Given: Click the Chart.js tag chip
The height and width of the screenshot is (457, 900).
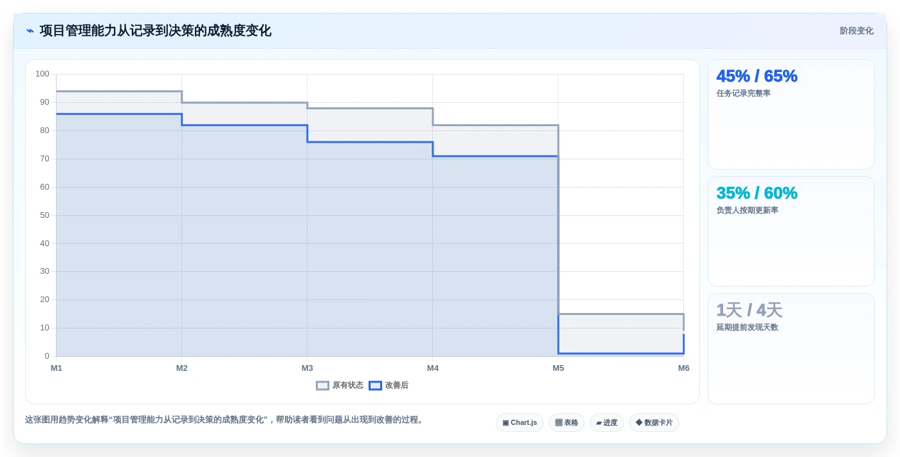Looking at the screenshot, I should click(520, 423).
